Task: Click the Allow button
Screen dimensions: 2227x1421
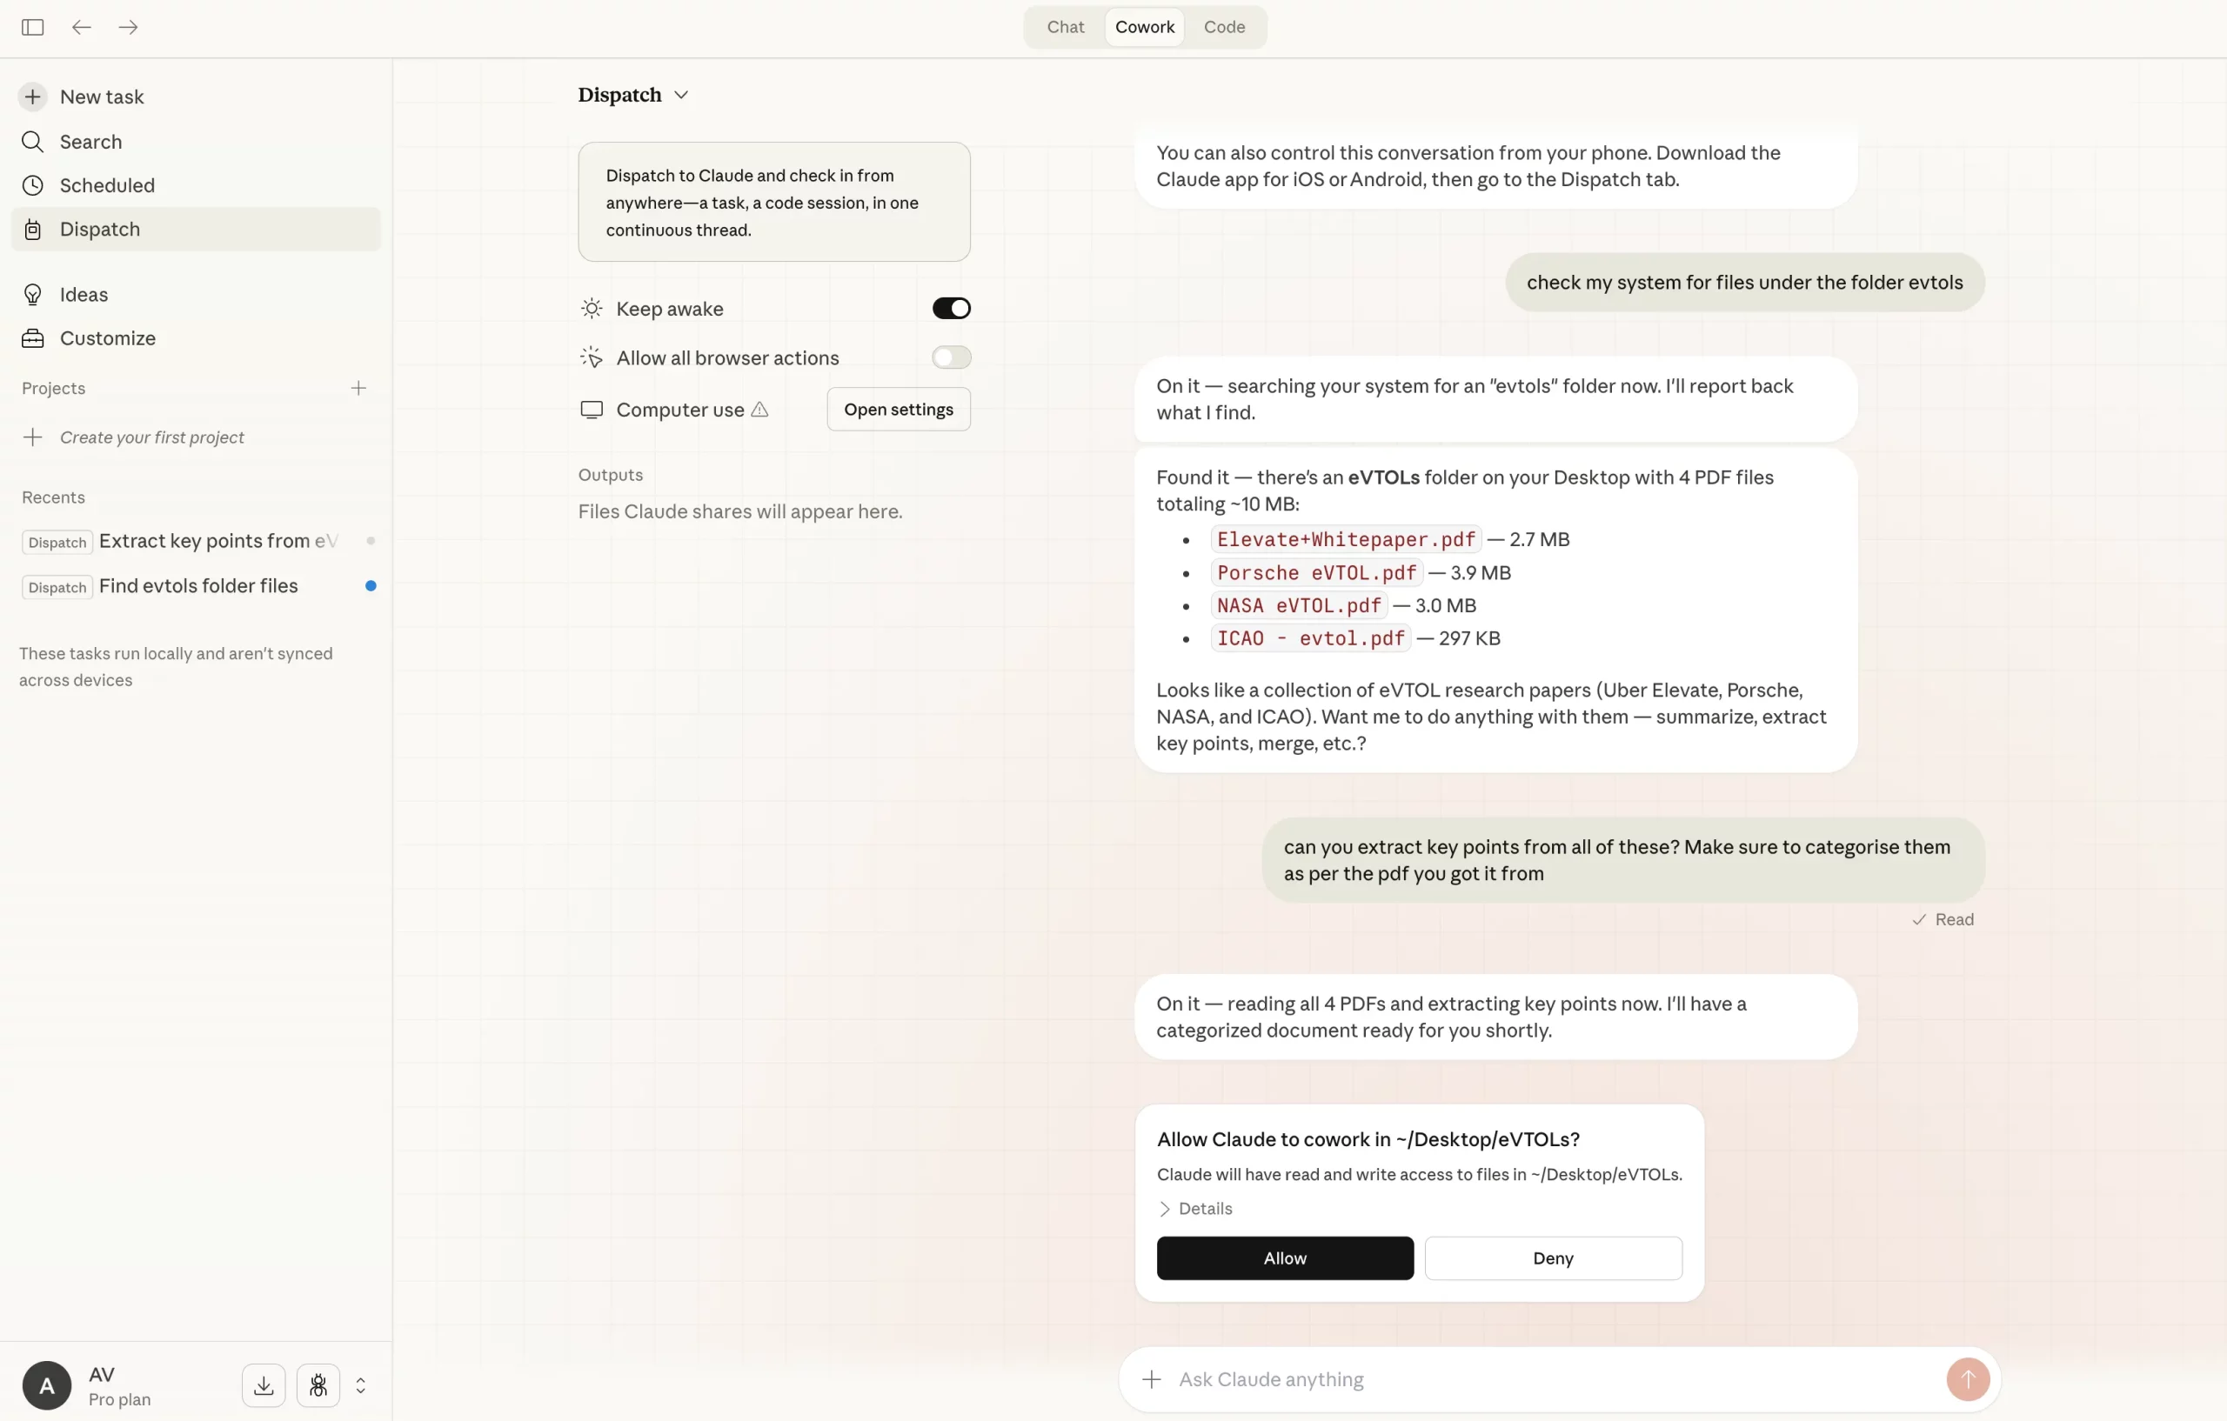Action: (x=1285, y=1258)
